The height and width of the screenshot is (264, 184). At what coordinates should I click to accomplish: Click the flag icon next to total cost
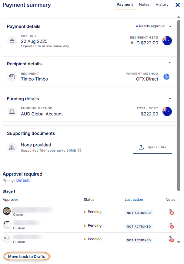click(167, 111)
